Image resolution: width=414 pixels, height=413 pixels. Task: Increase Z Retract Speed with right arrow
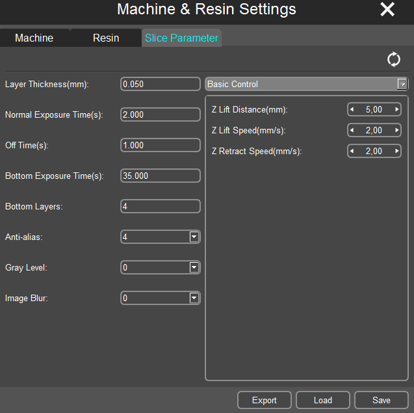(x=396, y=152)
